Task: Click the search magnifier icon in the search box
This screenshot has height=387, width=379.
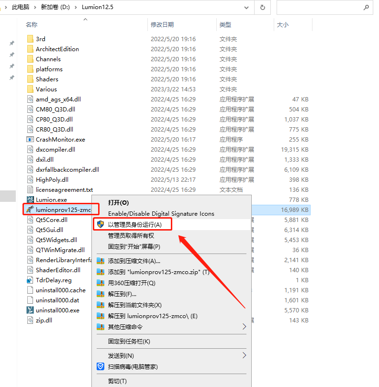Action: click(x=366, y=7)
